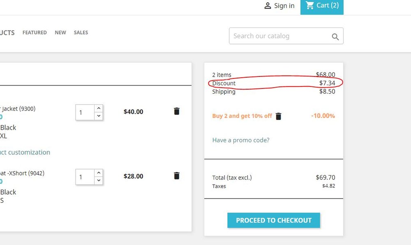The image size is (411, 245).
Task: Open the FEATURED menu item
Action: point(34,32)
